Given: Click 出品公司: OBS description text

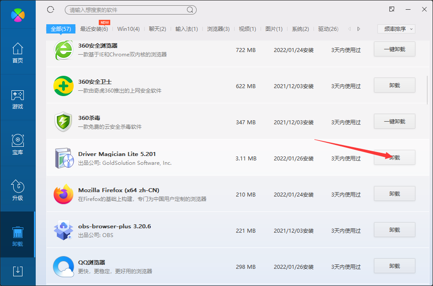Looking at the screenshot, I should pyautogui.click(x=96, y=235).
